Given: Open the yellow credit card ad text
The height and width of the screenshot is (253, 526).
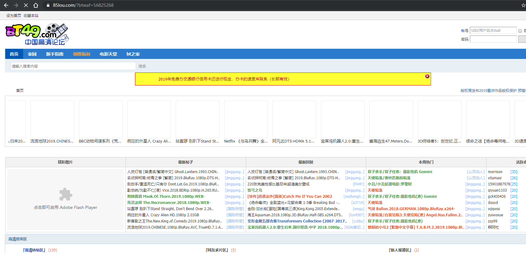Looking at the screenshot, I should 224,79.
